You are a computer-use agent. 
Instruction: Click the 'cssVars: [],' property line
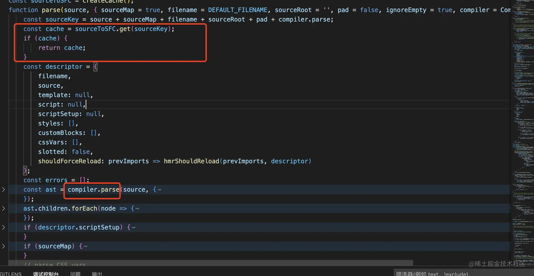[x=60, y=142]
